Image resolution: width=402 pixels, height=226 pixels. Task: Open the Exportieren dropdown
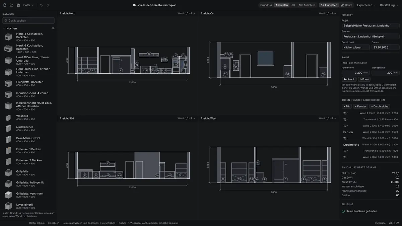tap(366, 5)
